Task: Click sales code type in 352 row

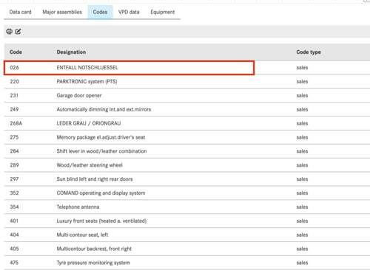Action: pyautogui.click(x=302, y=193)
